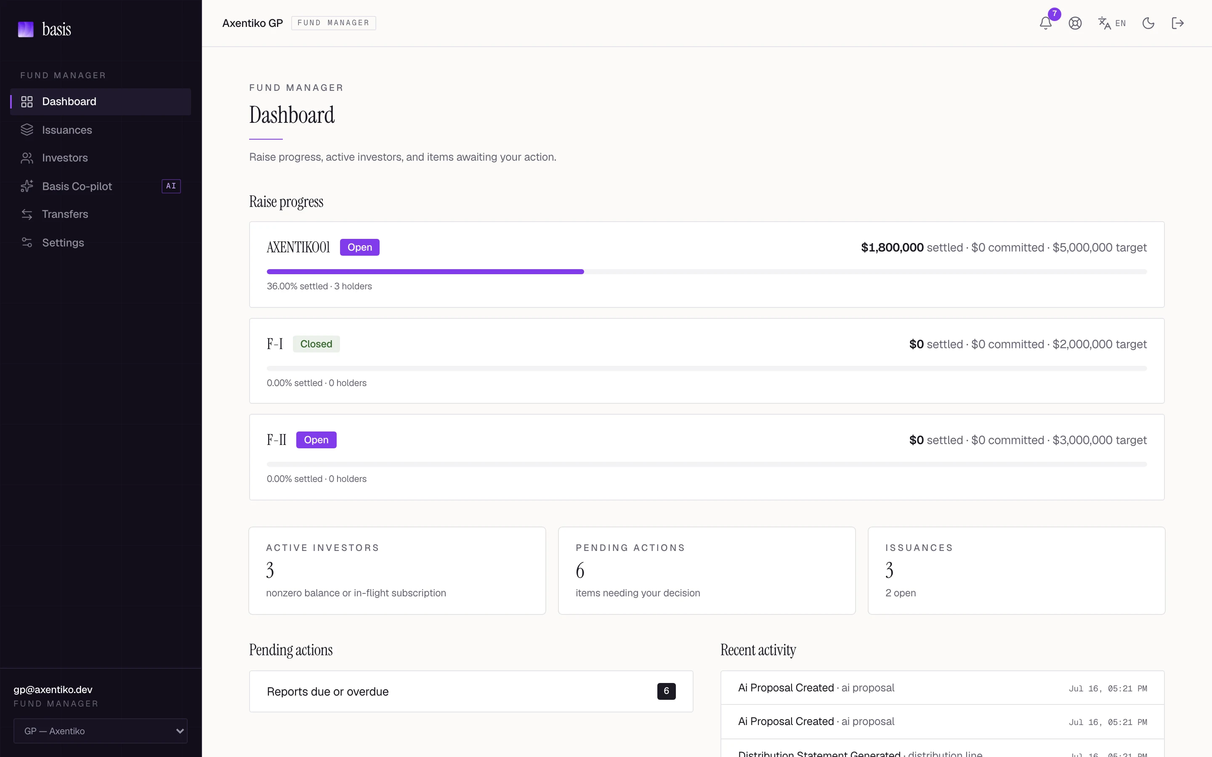Click the Distribution Statement Generated activity row
This screenshot has height=757, width=1212.
pos(943,749)
